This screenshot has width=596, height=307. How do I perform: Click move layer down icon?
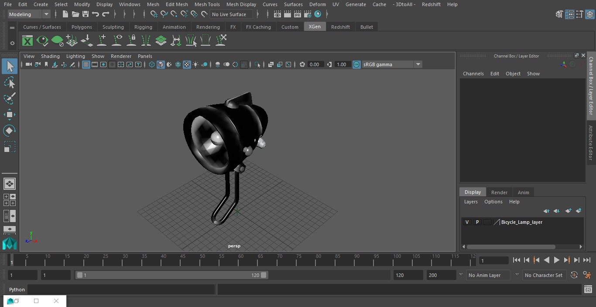[x=557, y=211]
